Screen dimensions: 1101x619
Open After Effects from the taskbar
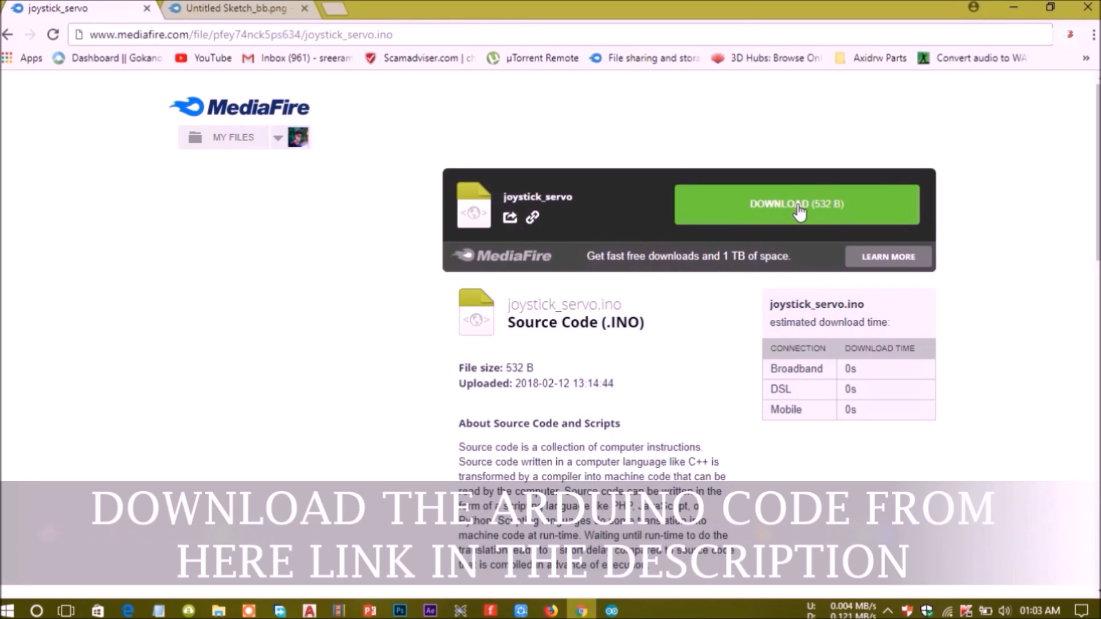coord(430,610)
